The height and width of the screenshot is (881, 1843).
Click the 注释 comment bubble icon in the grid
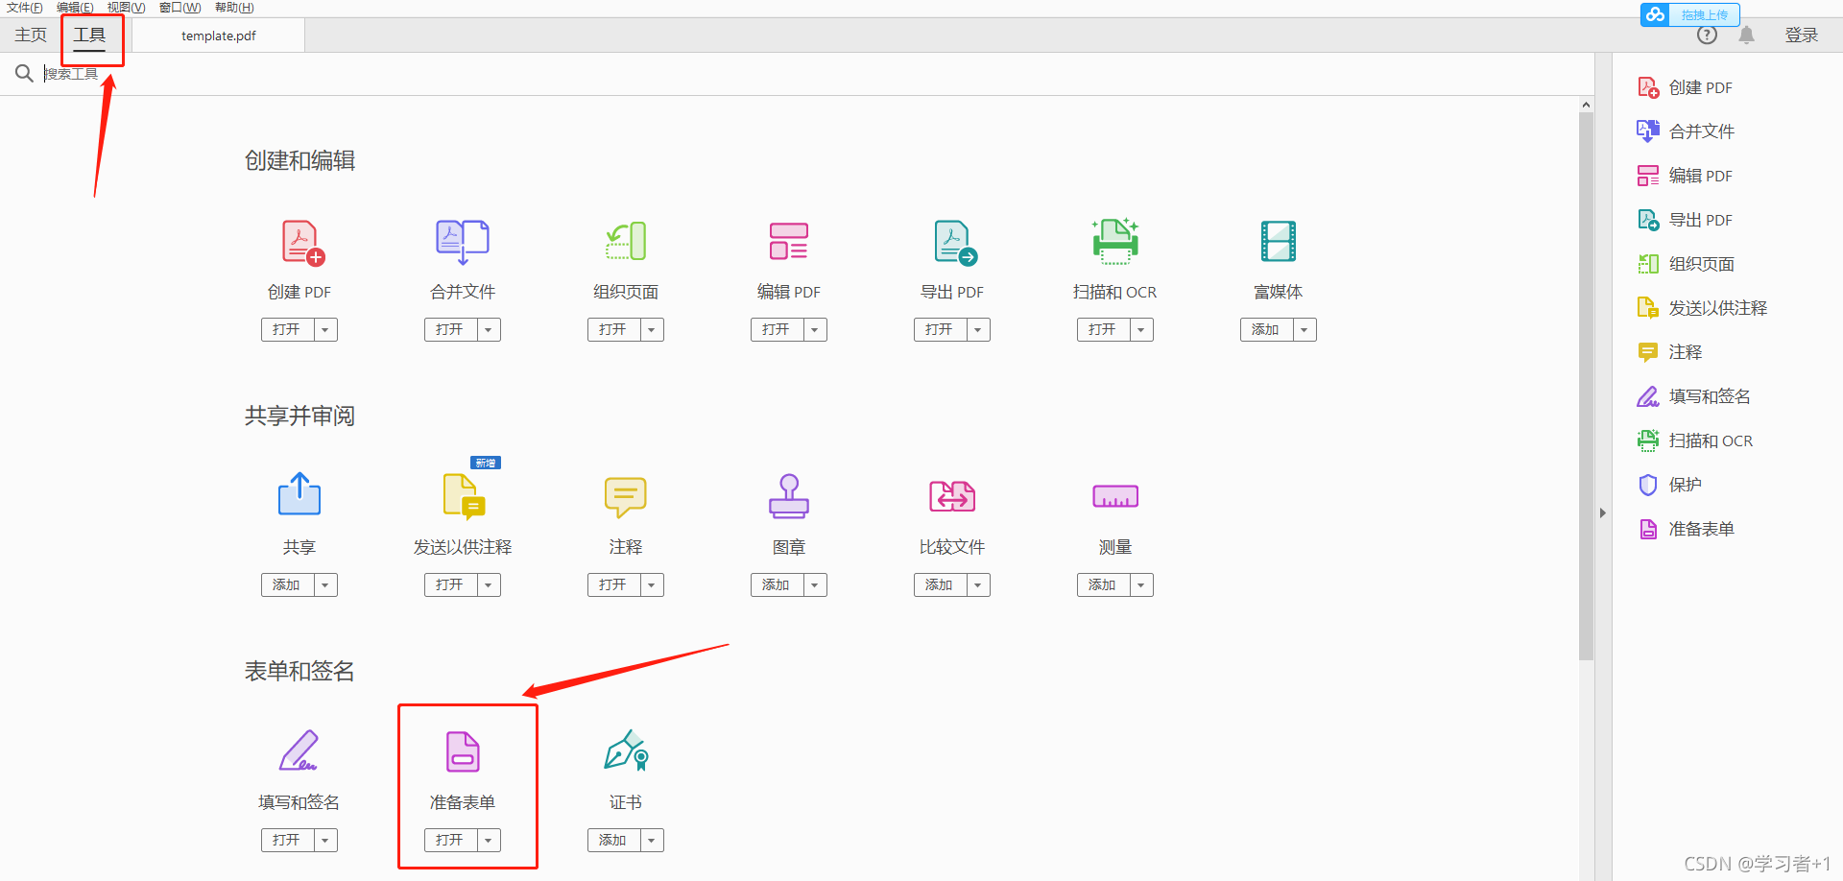(626, 497)
